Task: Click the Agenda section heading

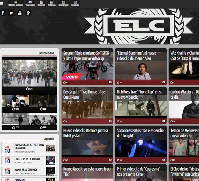Action: [x=49, y=139]
